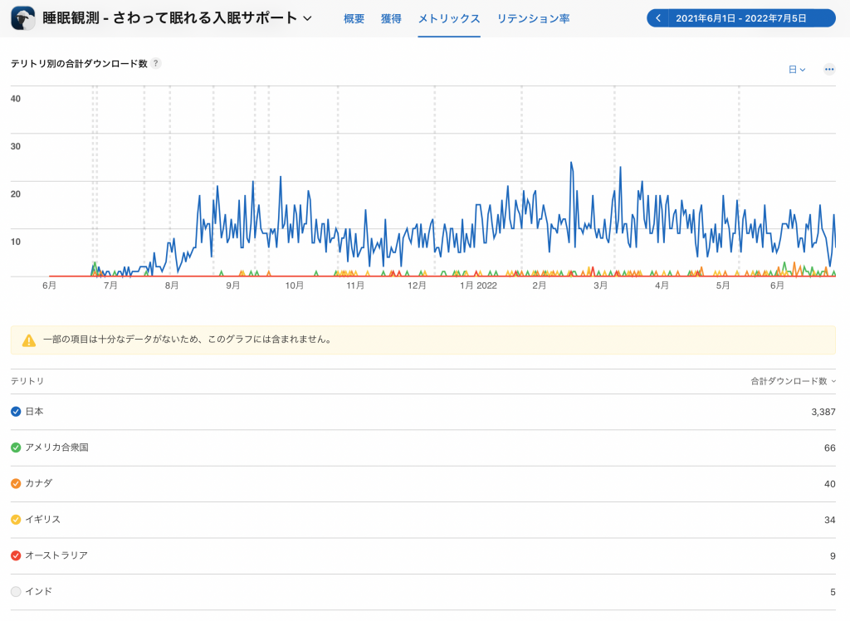The image size is (850, 621).
Task: Toggle the カナダ territory checkbox
Action: [16, 483]
